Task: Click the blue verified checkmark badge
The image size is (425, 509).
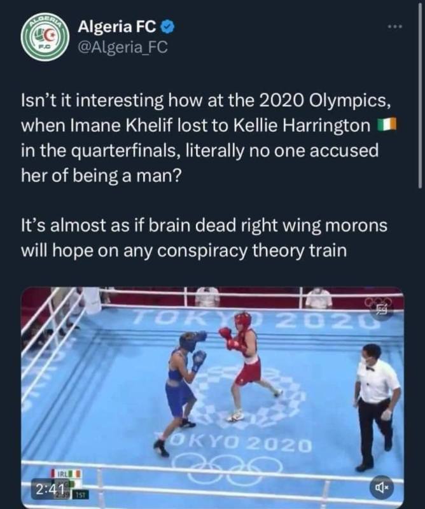Action: point(168,27)
